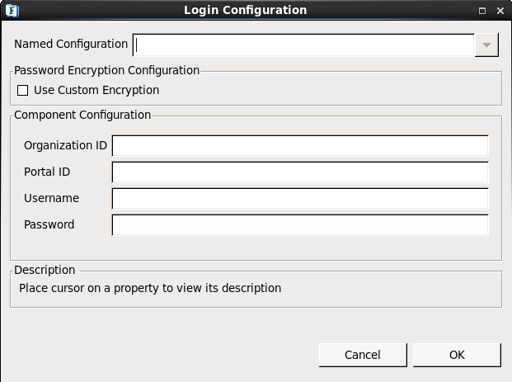Maximize the Login Configuration window
Viewport: 512px width, 382px height.
pyautogui.click(x=482, y=11)
